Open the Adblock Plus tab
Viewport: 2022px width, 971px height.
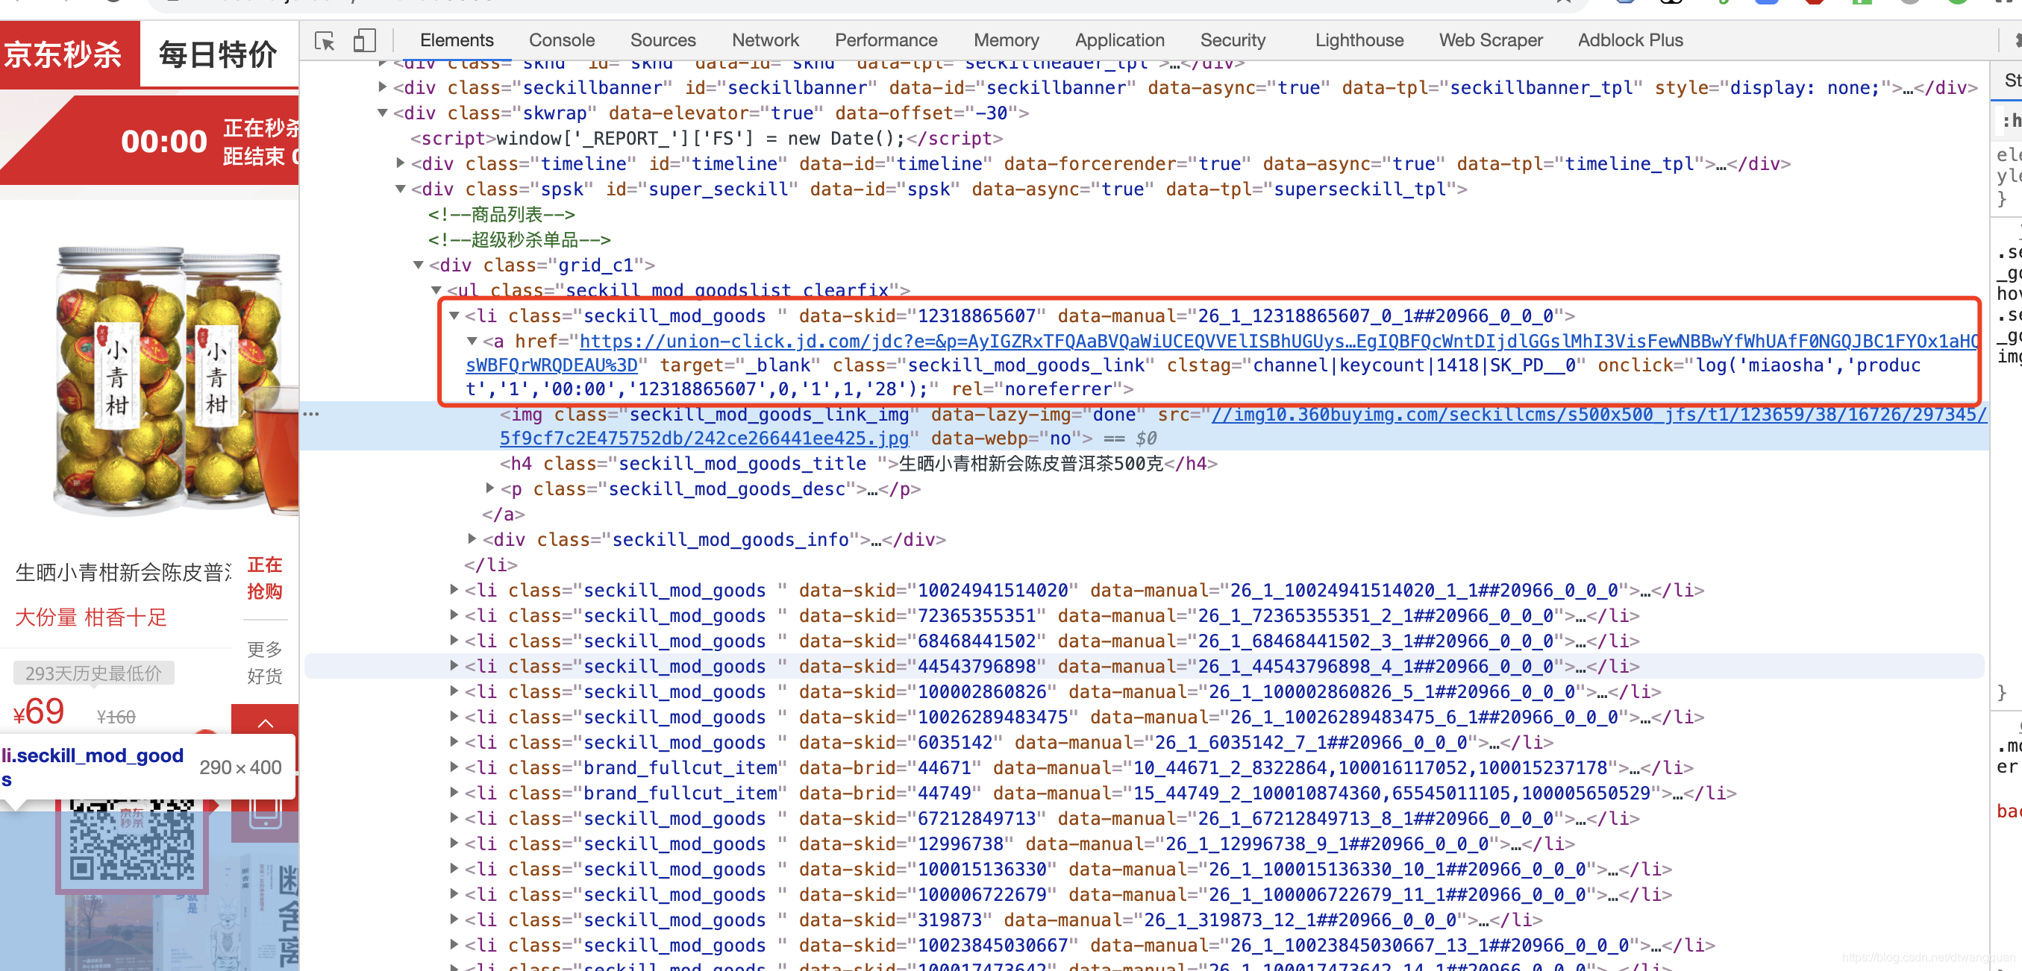1630,40
